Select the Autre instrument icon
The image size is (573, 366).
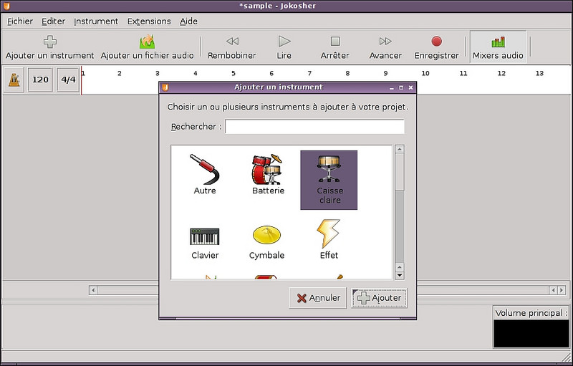tap(204, 170)
